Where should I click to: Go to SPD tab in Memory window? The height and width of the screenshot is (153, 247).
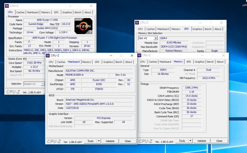[x=189, y=62]
